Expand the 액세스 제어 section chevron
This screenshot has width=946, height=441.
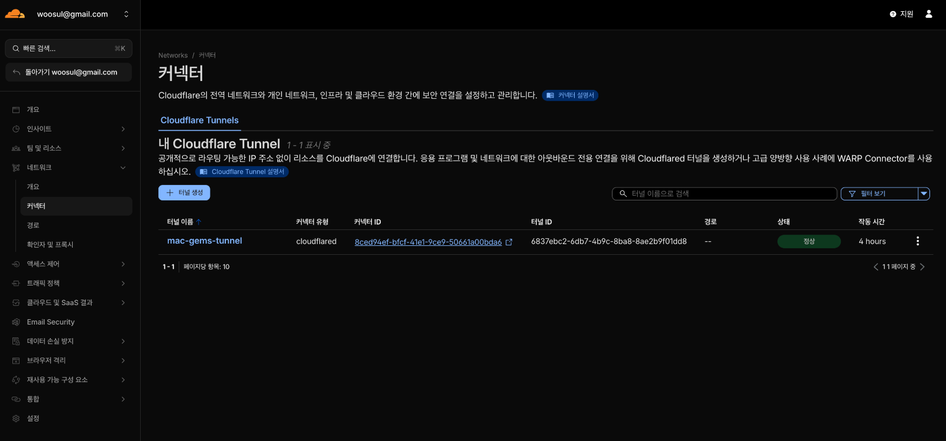(123, 264)
